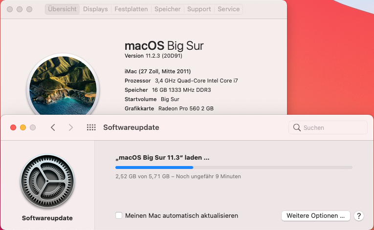This screenshot has width=374, height=230.
Task: Go forward with the right chevron arrow
Action: click(70, 127)
